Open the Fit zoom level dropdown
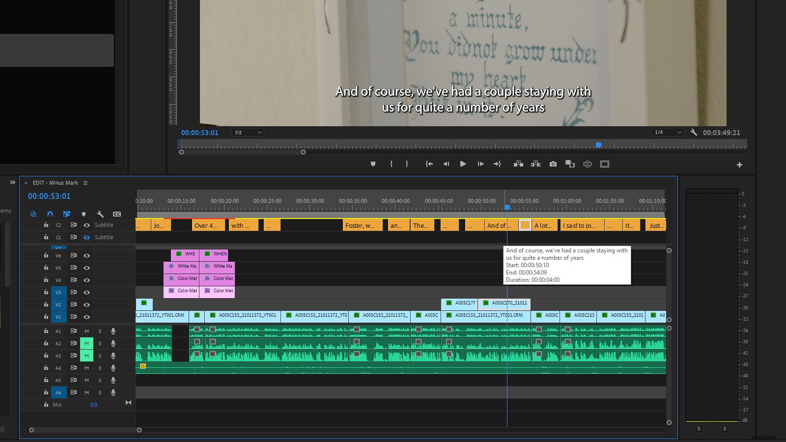 [247, 132]
